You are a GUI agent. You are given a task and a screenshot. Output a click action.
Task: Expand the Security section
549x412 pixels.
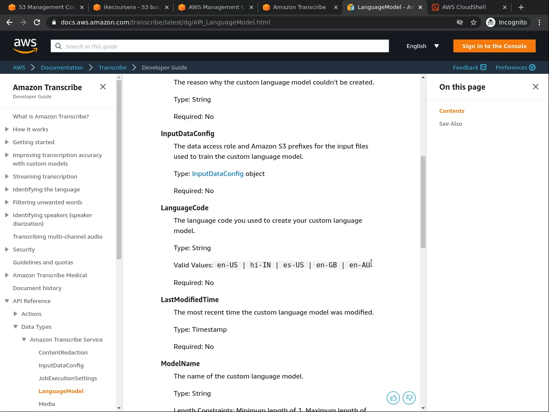(x=7, y=249)
